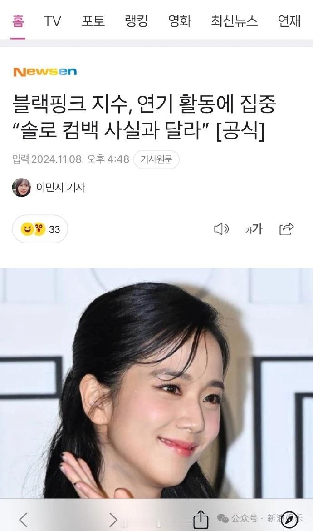Open the 기사원문 original article button

(x=156, y=159)
